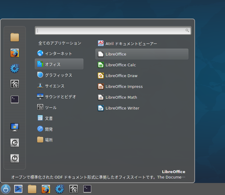Select the 開発 category

click(59, 129)
